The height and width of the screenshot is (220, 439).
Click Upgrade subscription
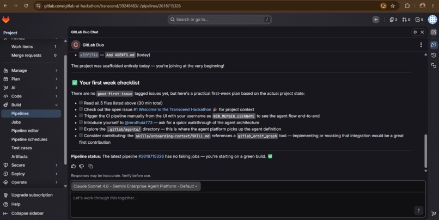(x=31, y=195)
